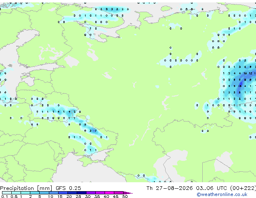Screen dimensions: 256x198
Task: Click the 15–20 mm legend swatch
Action: click(x=63, y=193)
